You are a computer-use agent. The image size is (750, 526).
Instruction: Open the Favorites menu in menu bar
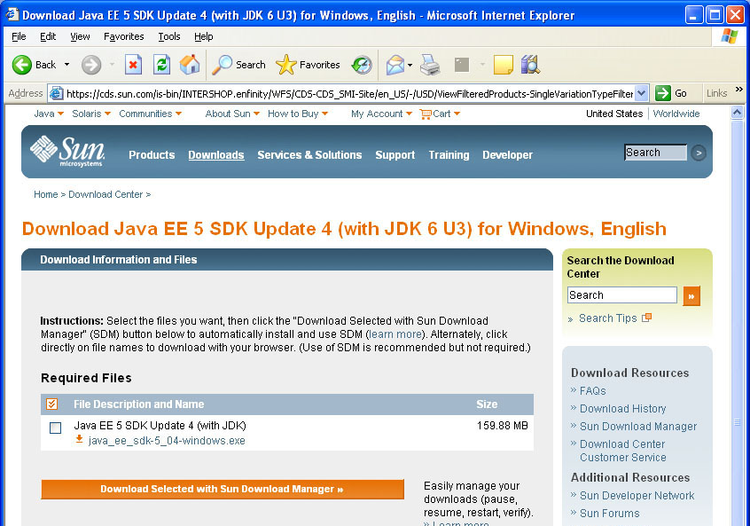[x=123, y=36]
